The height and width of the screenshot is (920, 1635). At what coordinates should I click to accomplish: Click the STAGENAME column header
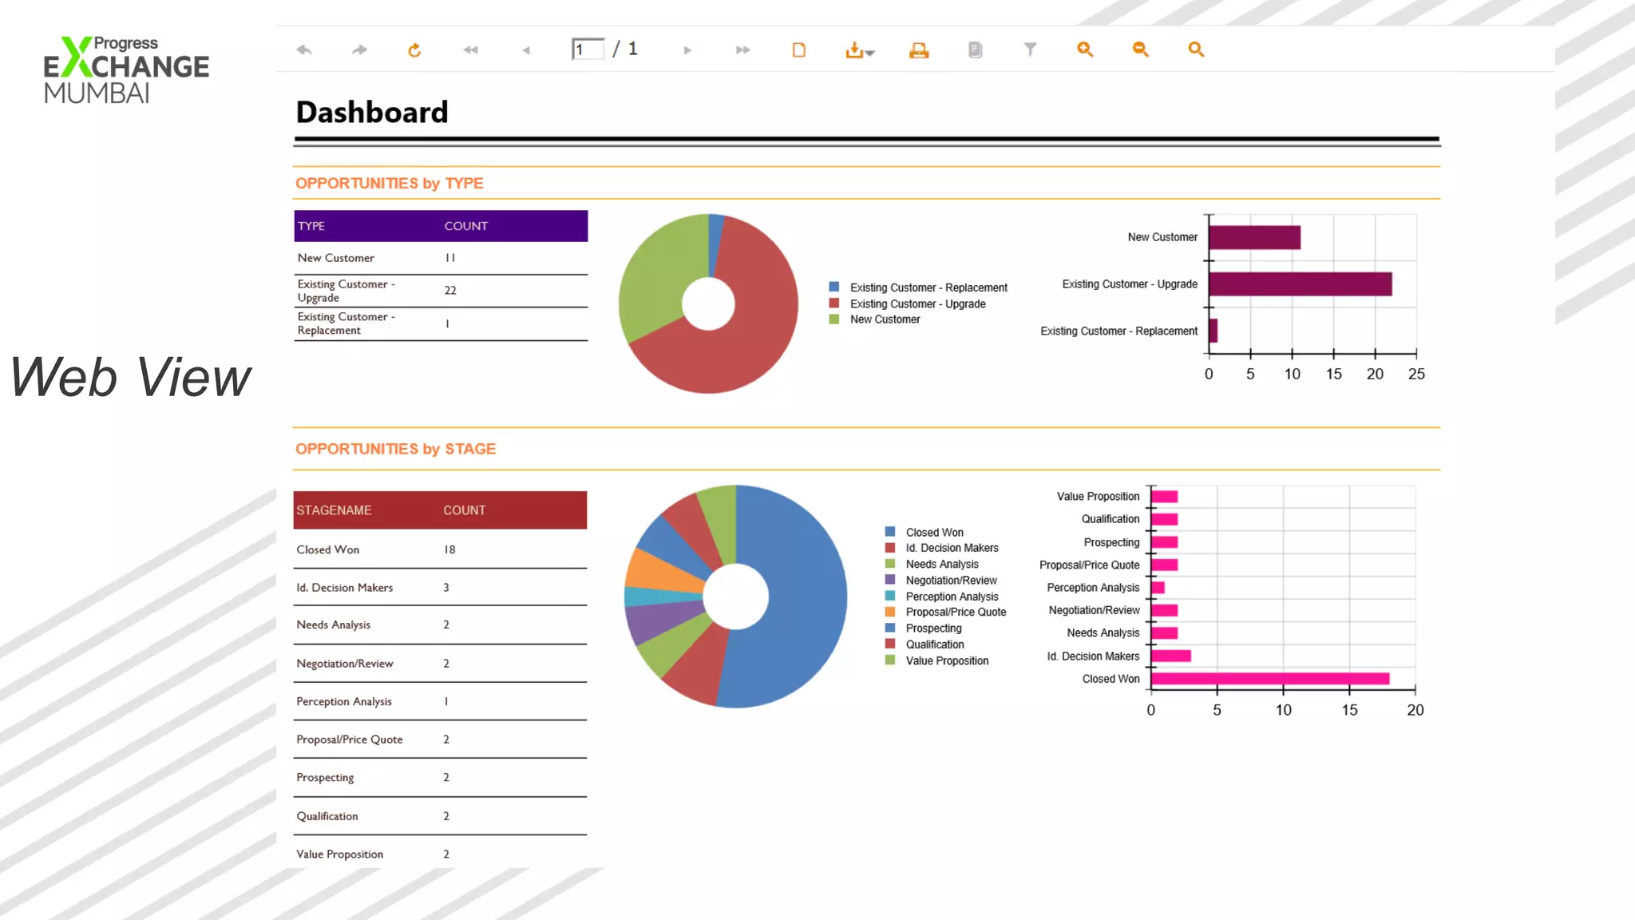(x=334, y=510)
